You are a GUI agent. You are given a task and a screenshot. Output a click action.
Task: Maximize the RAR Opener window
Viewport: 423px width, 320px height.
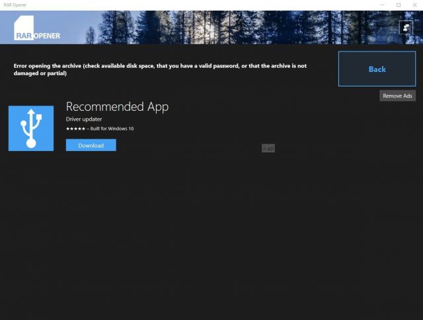pyautogui.click(x=398, y=5)
